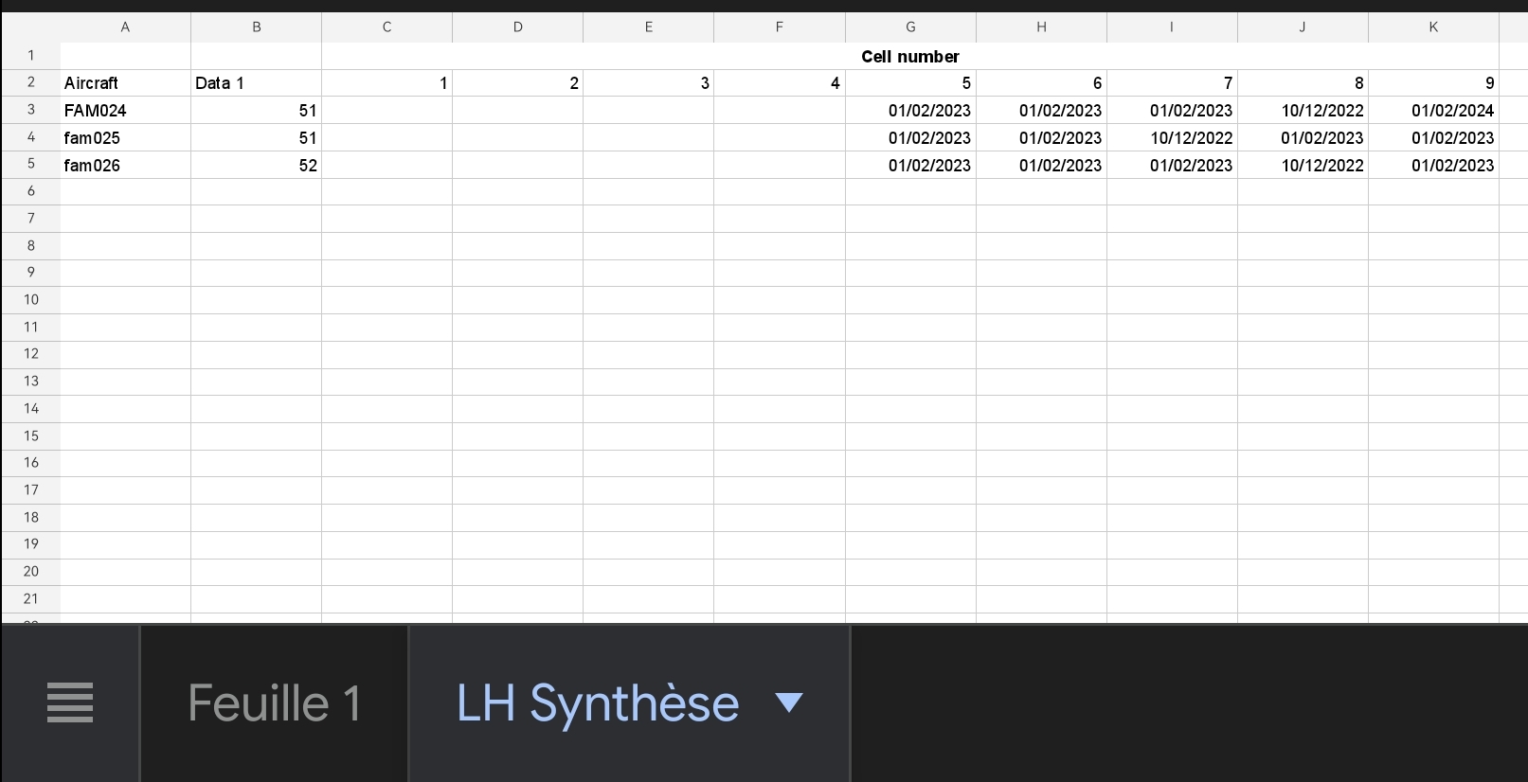Select '10/12/2022' date in FAM024 row
Viewport: 1528px width, 782px height.
pyautogui.click(x=1303, y=111)
